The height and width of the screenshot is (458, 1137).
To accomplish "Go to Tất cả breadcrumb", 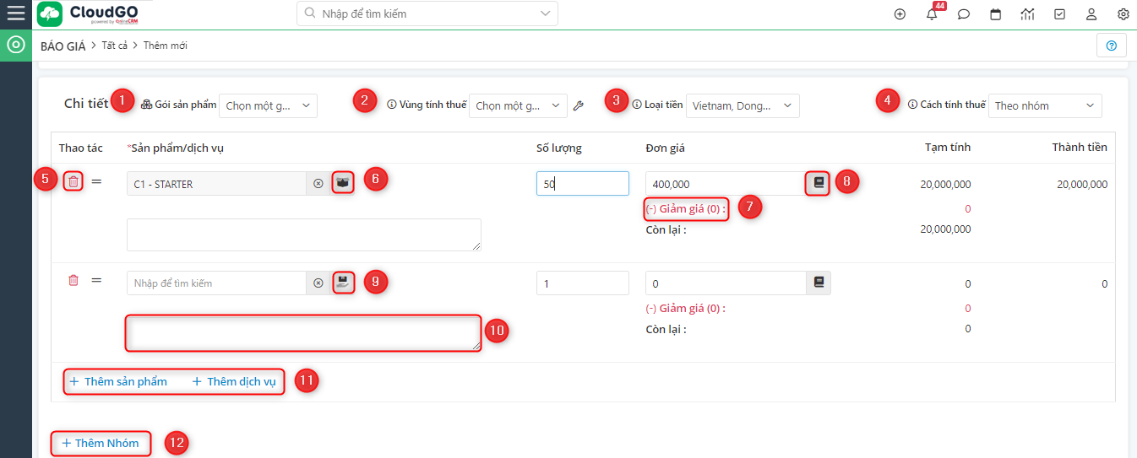I will point(116,46).
